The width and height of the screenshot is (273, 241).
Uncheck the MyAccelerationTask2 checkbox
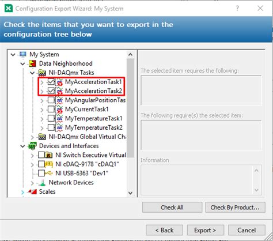click(x=51, y=91)
